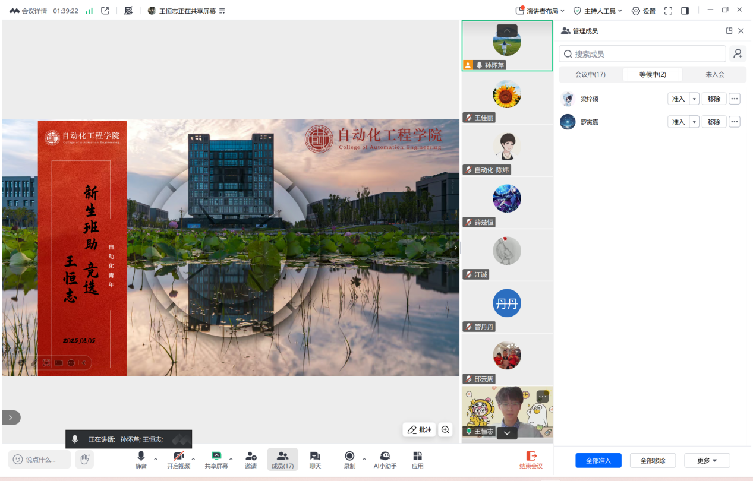Click the 全部准入 admit all button
The width and height of the screenshot is (753, 481).
pos(598,460)
